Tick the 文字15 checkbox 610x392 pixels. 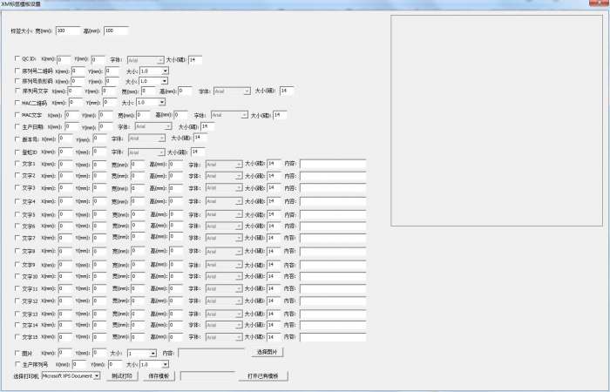[17, 336]
